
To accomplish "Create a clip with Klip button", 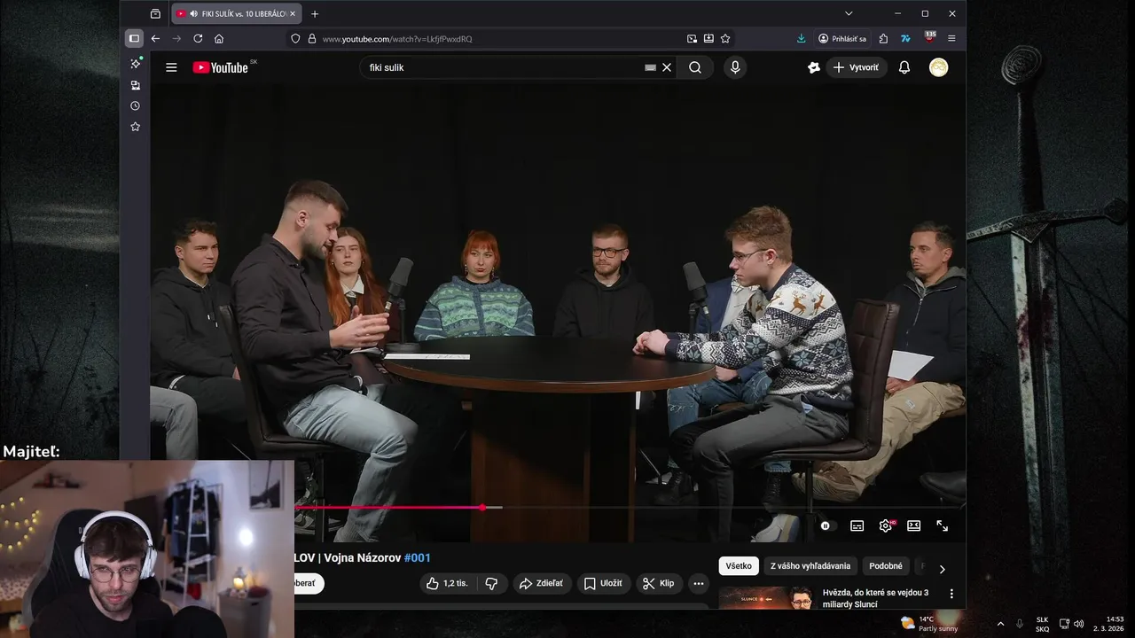I will pyautogui.click(x=659, y=583).
